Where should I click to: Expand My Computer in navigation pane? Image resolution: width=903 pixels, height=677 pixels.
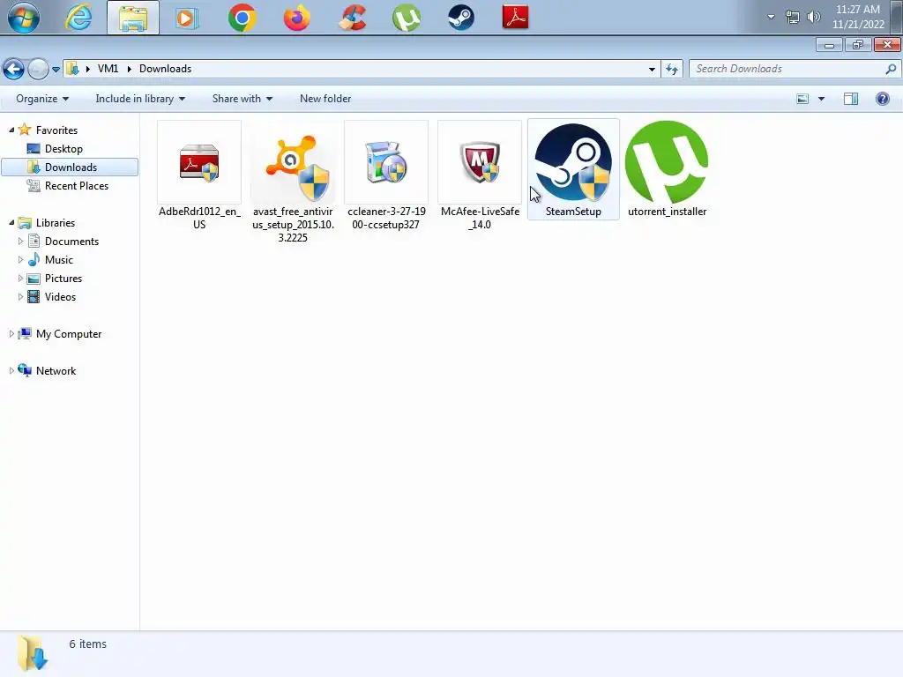11,334
